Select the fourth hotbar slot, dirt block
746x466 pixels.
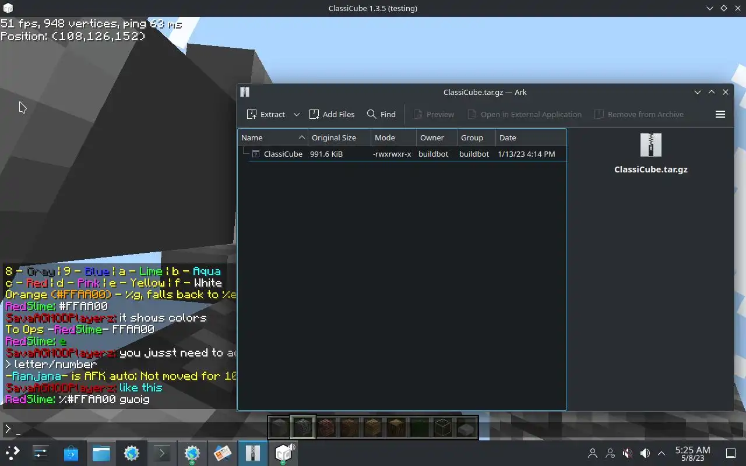point(350,428)
